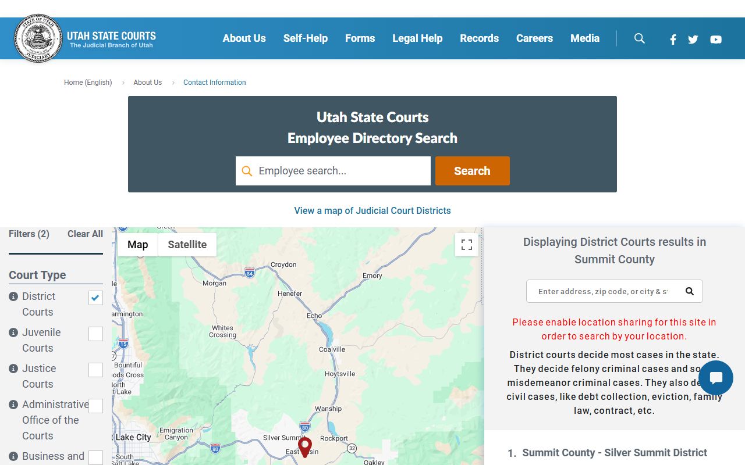Check the Justice Courts checkbox
The width and height of the screenshot is (745, 465).
tap(95, 370)
